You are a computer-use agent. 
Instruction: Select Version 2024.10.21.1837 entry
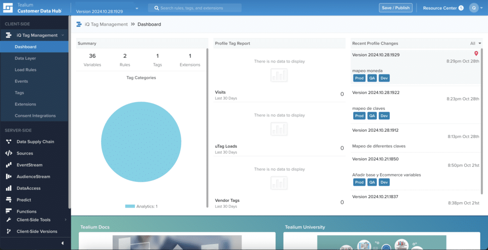coord(416,199)
